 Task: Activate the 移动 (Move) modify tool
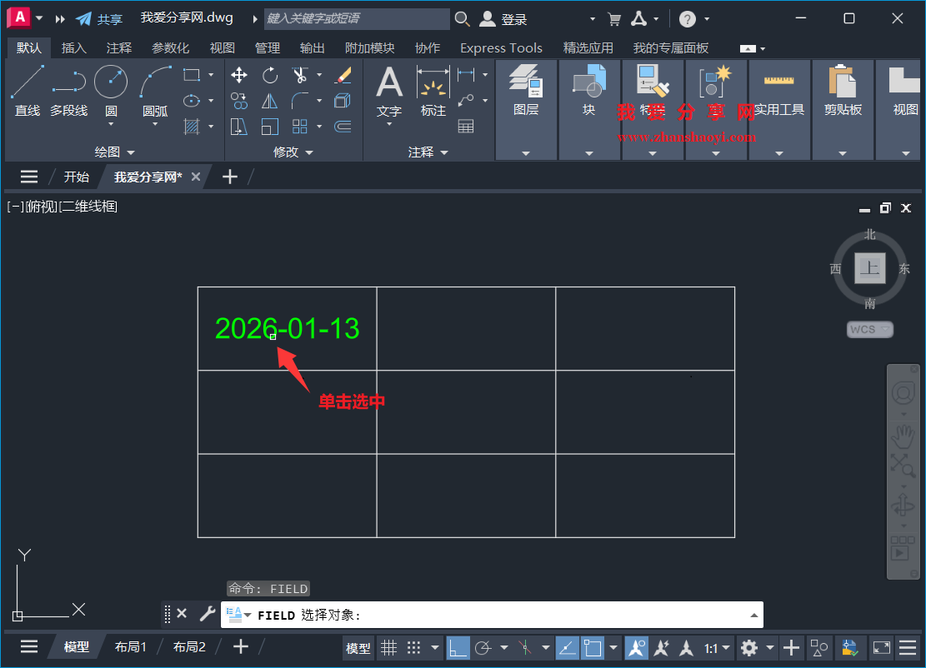239,75
